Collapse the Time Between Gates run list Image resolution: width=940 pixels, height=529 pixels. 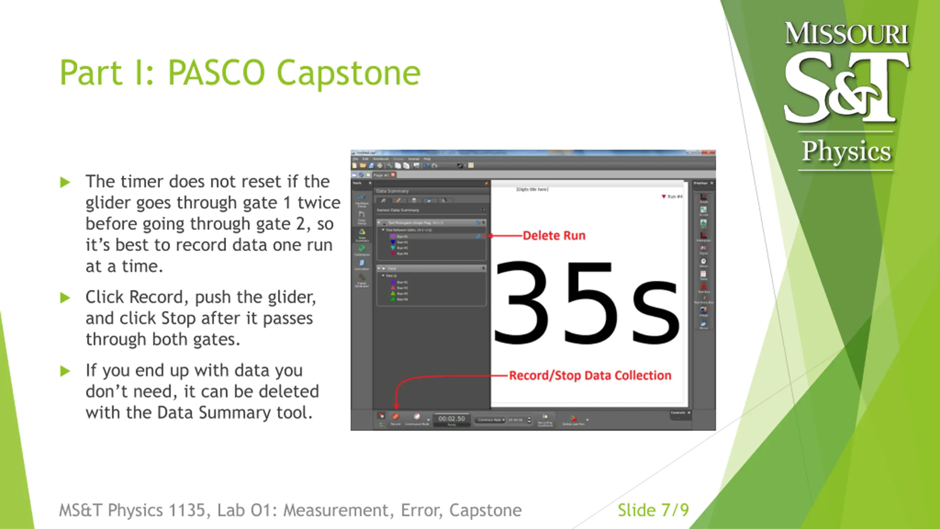pyautogui.click(x=383, y=230)
